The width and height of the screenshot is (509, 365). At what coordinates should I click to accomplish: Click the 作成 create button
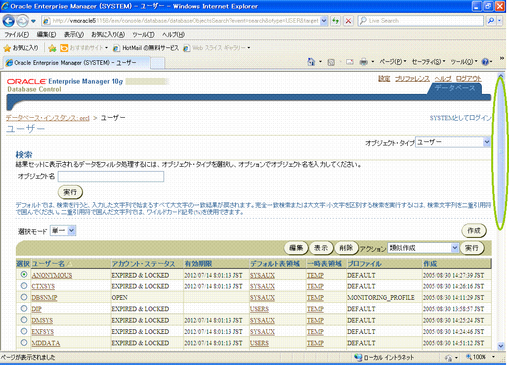click(473, 231)
